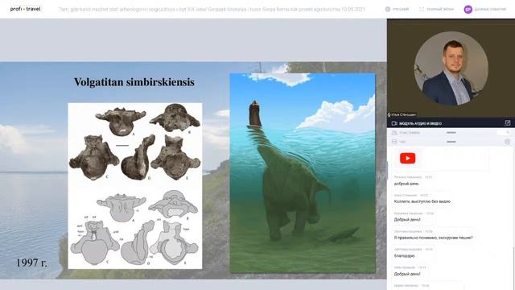Click the chat message 'благодарю'
Image resolution: width=515 pixels, height=290 pixels.
[x=404, y=255]
